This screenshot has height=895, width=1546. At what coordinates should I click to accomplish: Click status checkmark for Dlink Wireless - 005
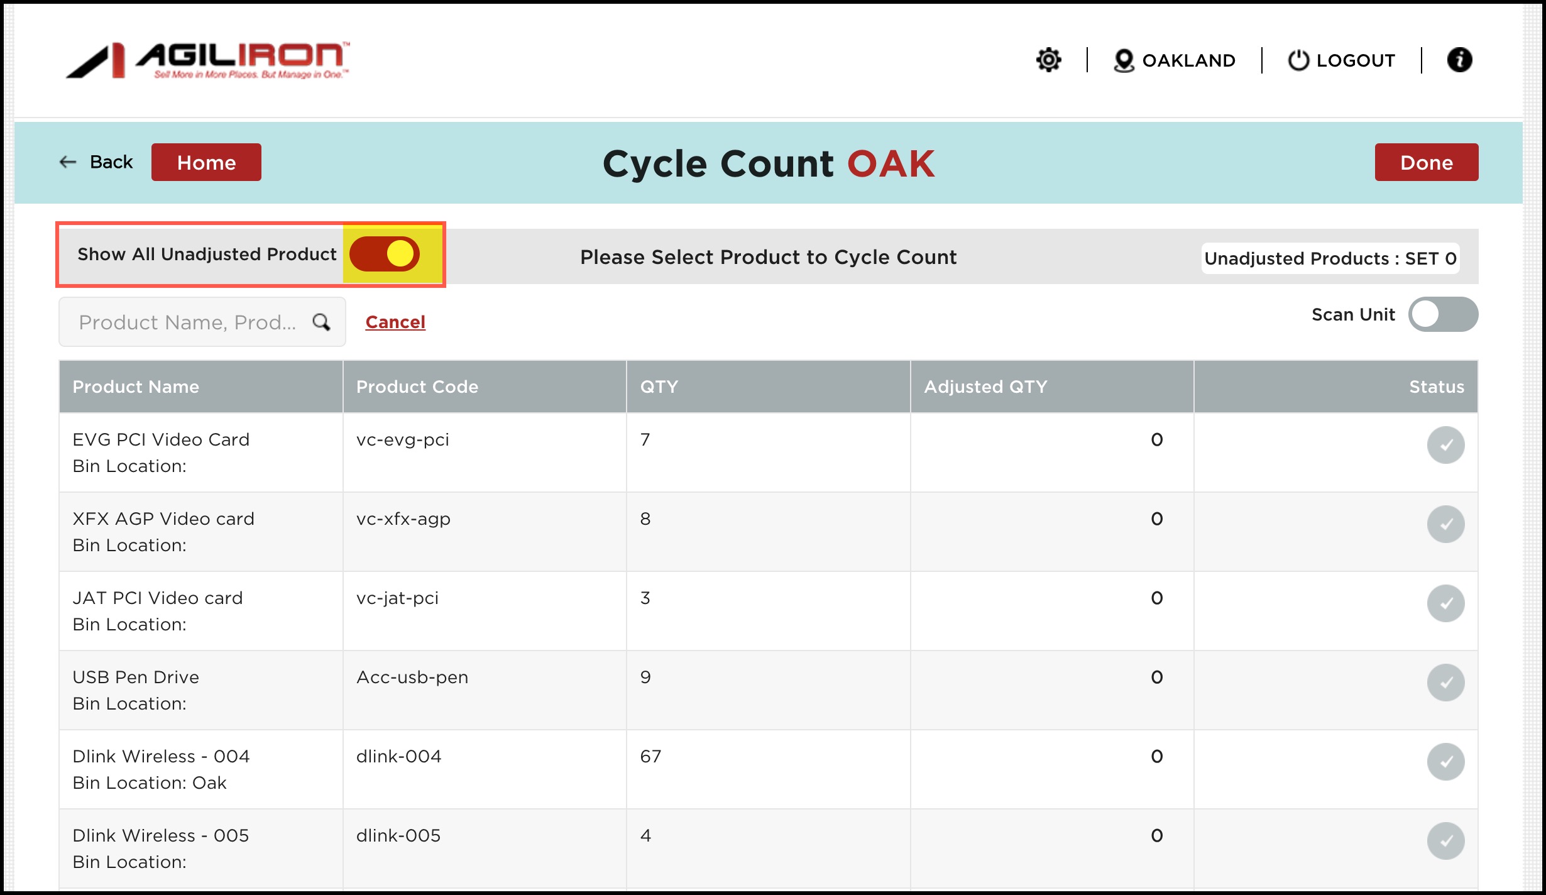click(1445, 841)
